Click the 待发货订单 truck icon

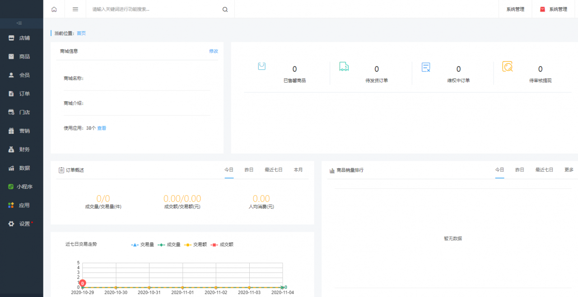pos(344,67)
